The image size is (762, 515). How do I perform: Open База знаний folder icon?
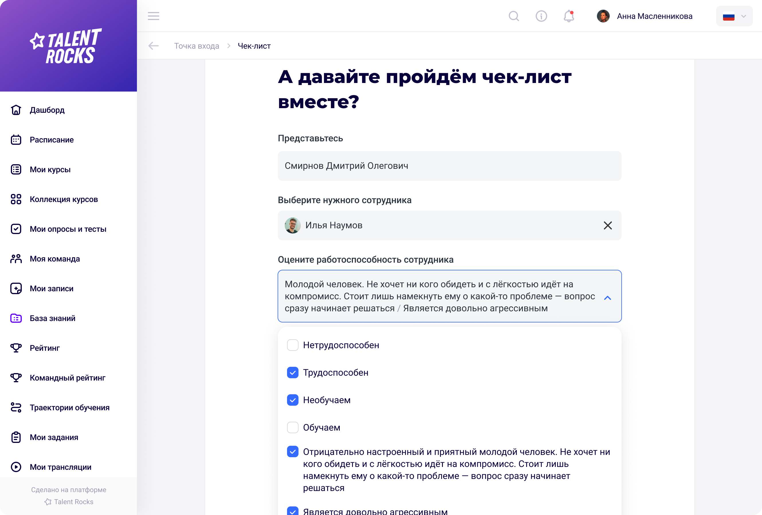(16, 318)
